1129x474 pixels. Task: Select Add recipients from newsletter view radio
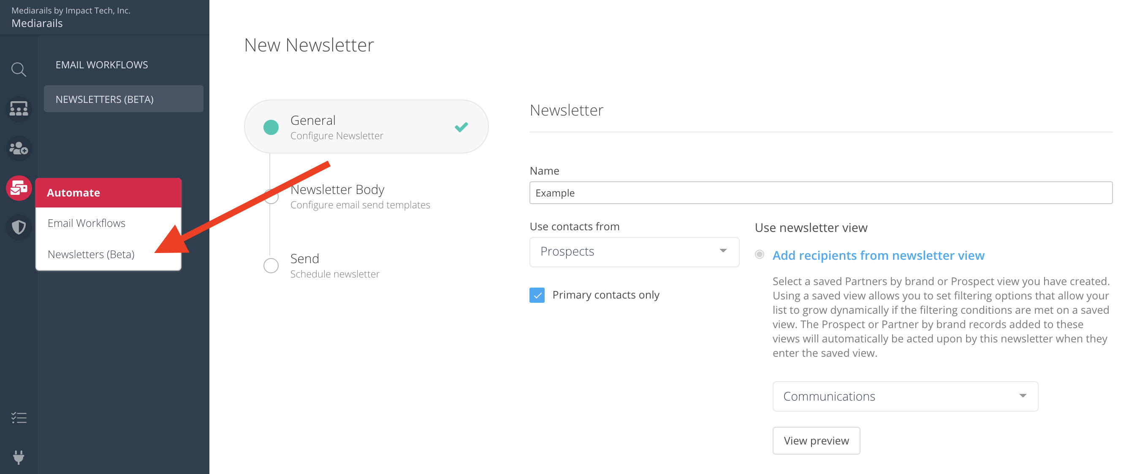[760, 254]
